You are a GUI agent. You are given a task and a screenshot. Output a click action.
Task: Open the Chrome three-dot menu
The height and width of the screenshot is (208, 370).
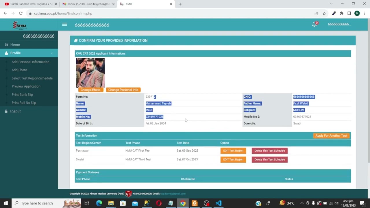click(x=365, y=13)
